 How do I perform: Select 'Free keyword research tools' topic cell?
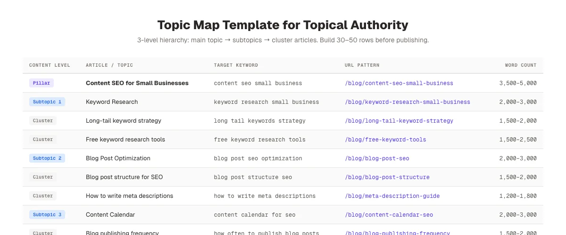(125, 140)
